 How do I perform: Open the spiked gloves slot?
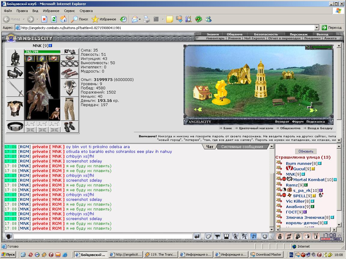coord(69,73)
